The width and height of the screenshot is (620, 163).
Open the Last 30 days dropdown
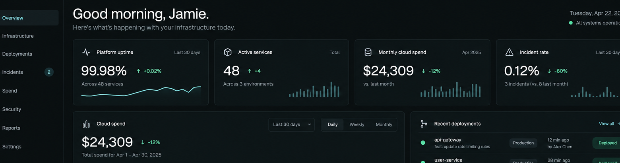[291, 124]
